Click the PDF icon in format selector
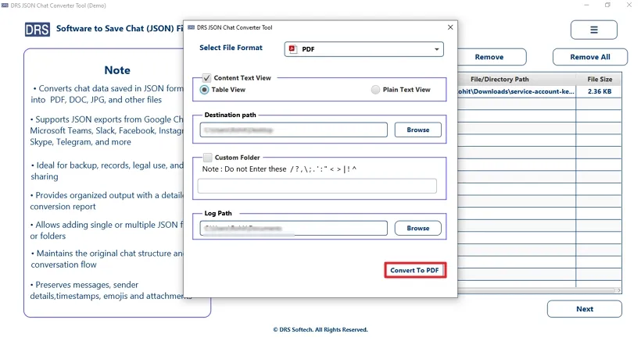641x341 pixels. pyautogui.click(x=292, y=49)
